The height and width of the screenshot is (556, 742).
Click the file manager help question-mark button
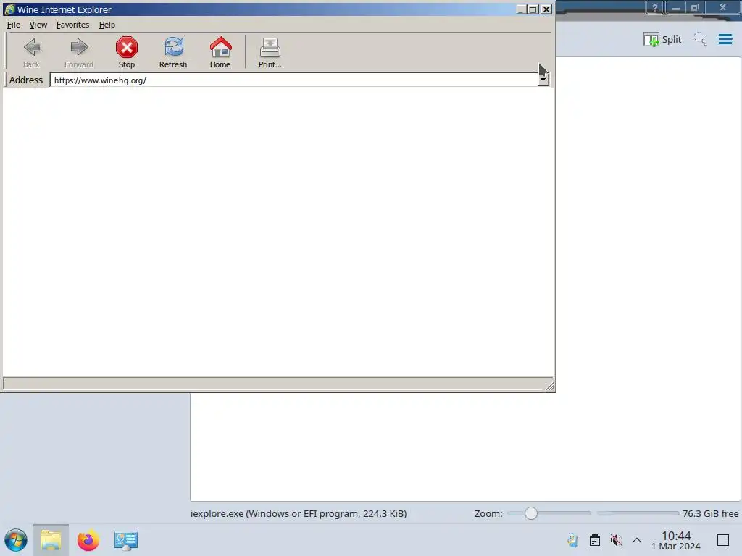click(x=655, y=7)
